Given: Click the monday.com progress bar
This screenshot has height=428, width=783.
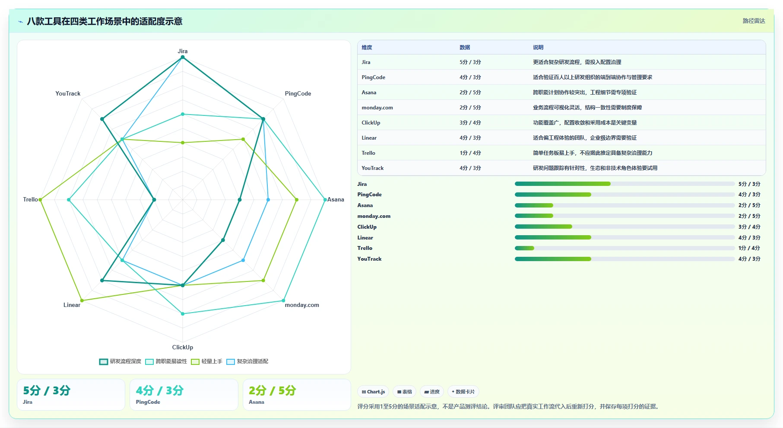Looking at the screenshot, I should point(624,216).
